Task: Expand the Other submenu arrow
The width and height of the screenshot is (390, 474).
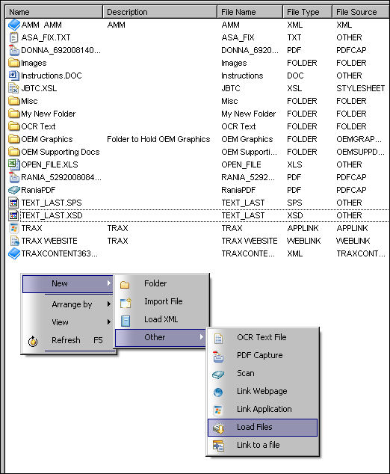Action: tap(202, 336)
